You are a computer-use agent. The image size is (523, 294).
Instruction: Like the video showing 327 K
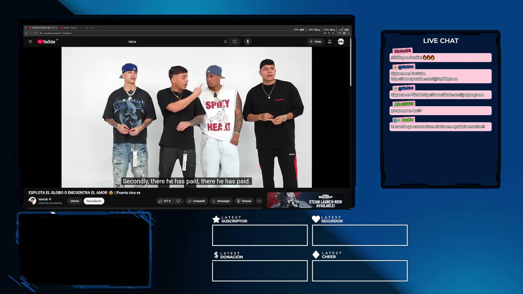[165, 201]
